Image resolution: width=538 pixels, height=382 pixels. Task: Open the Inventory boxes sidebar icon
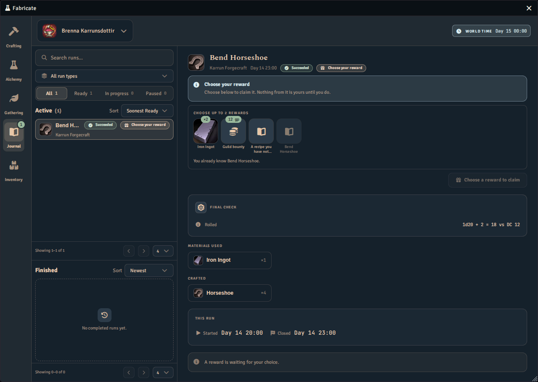click(13, 165)
